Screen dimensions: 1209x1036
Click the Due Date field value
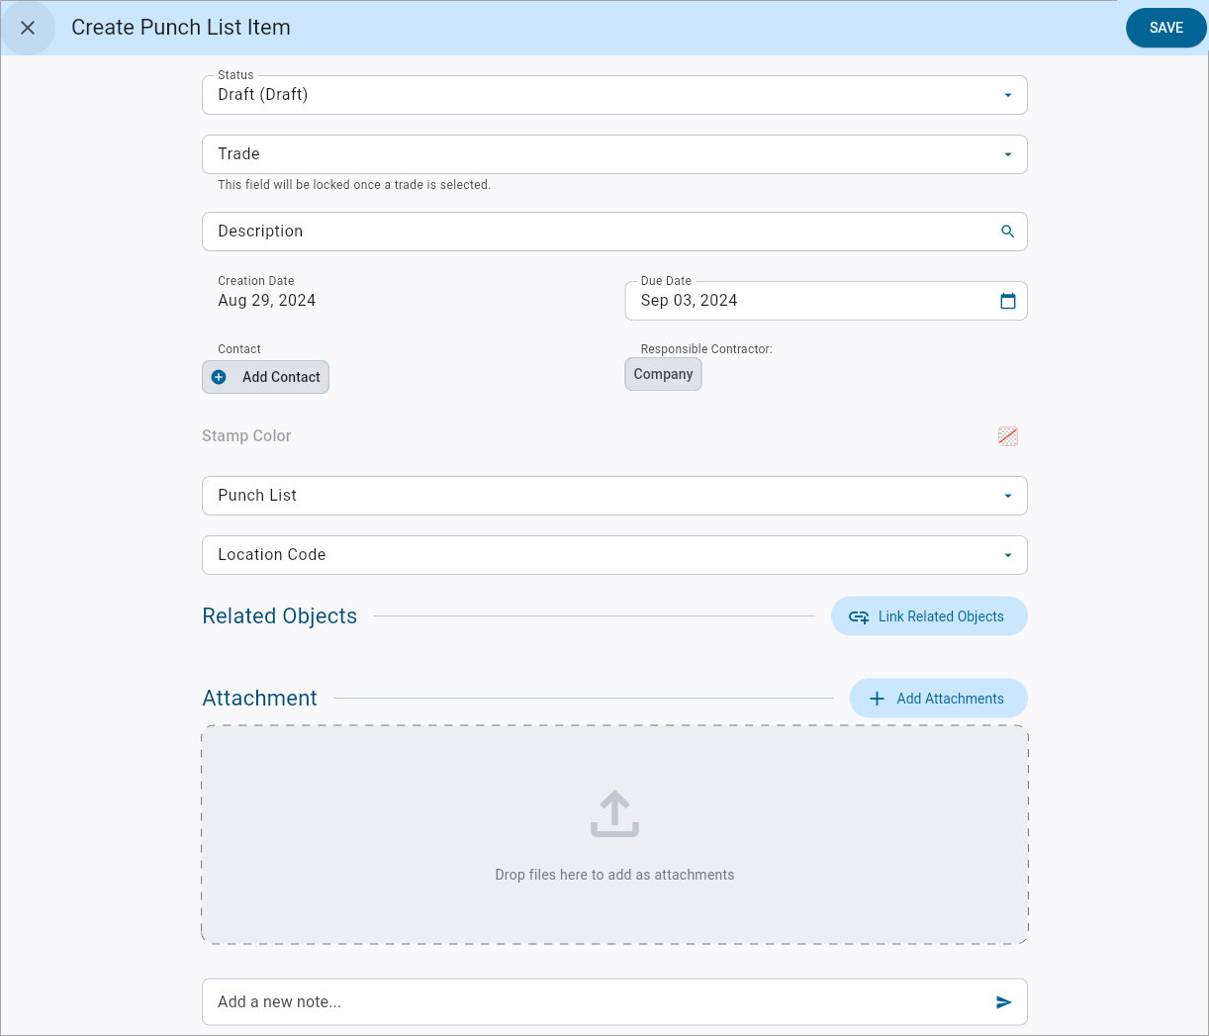689,301
